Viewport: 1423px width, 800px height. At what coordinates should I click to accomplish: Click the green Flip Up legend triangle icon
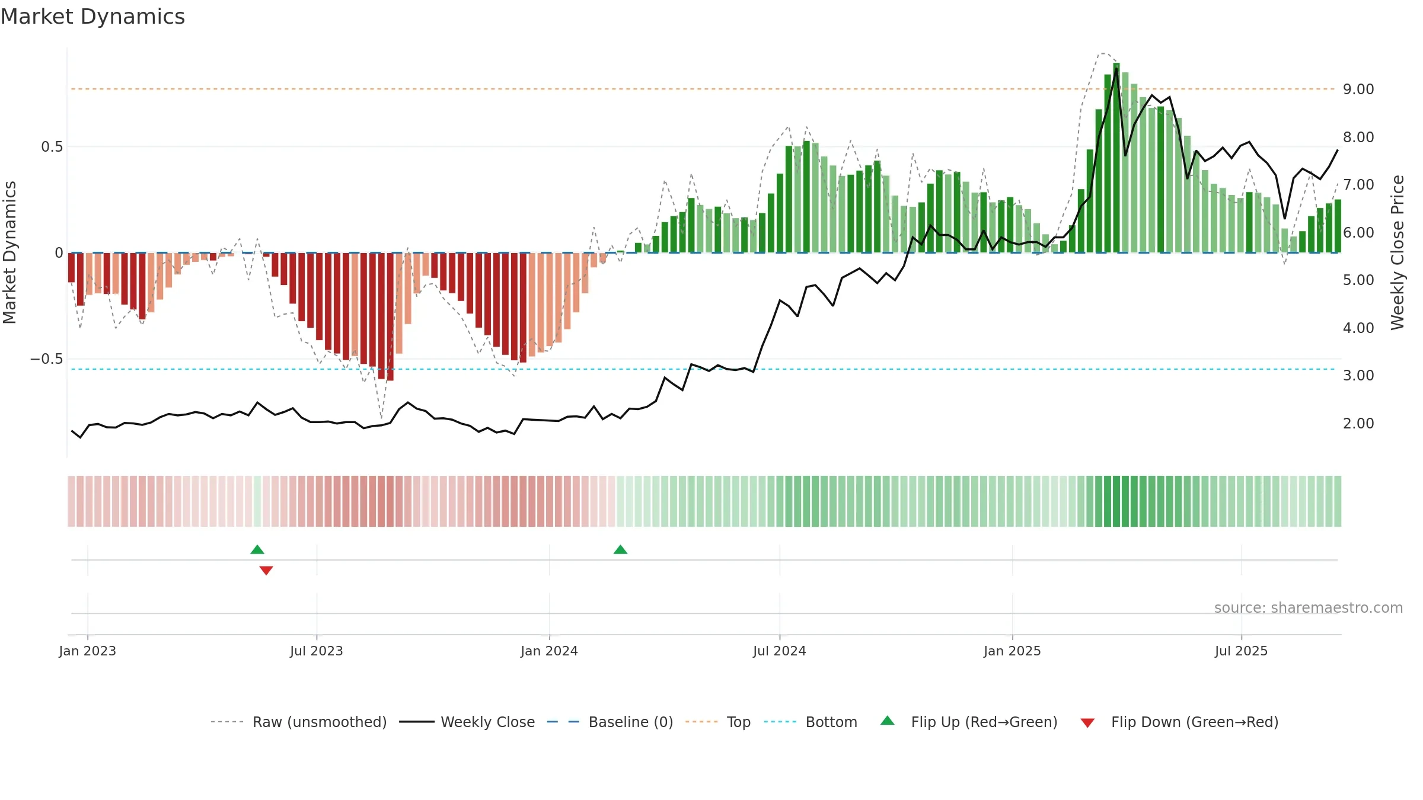click(888, 721)
